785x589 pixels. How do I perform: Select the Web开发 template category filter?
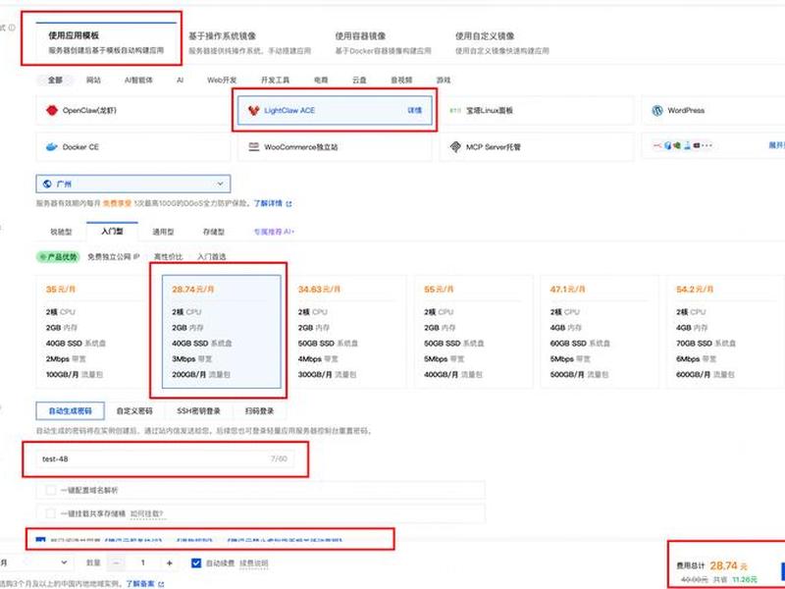coord(222,80)
